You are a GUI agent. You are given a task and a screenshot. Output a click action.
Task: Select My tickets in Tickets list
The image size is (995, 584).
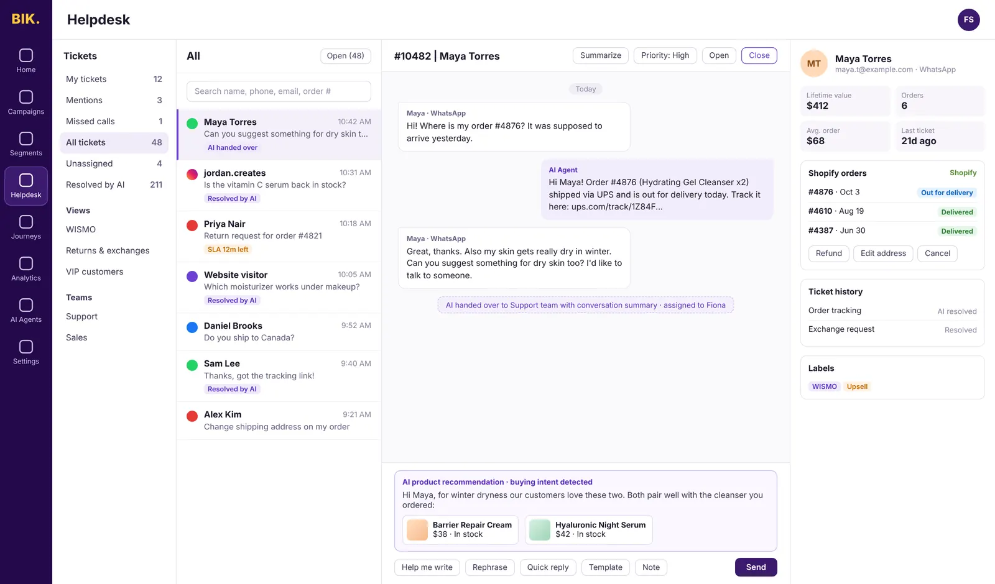[x=114, y=80]
